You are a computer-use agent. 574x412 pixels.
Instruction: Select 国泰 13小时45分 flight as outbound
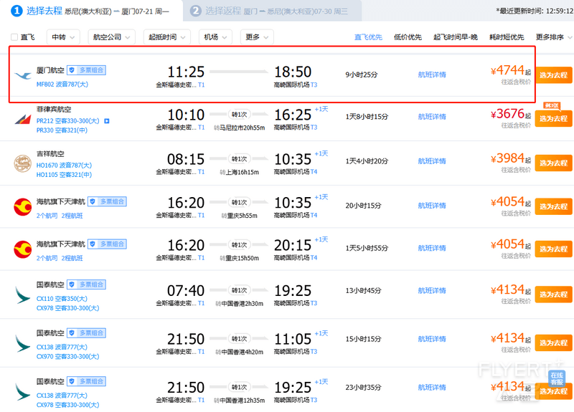pyautogui.click(x=553, y=294)
